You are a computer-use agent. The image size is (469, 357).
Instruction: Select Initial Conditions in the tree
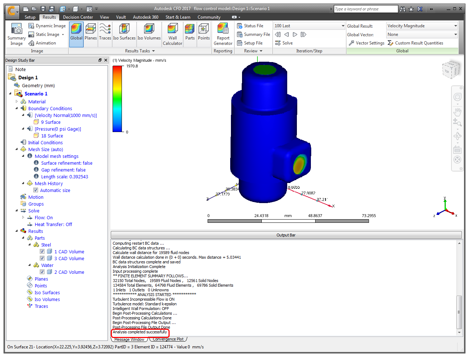pyautogui.click(x=45, y=142)
